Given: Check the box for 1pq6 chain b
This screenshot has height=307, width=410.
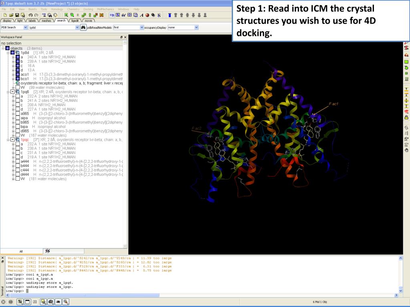Looking at the screenshot, I should 18,100.
